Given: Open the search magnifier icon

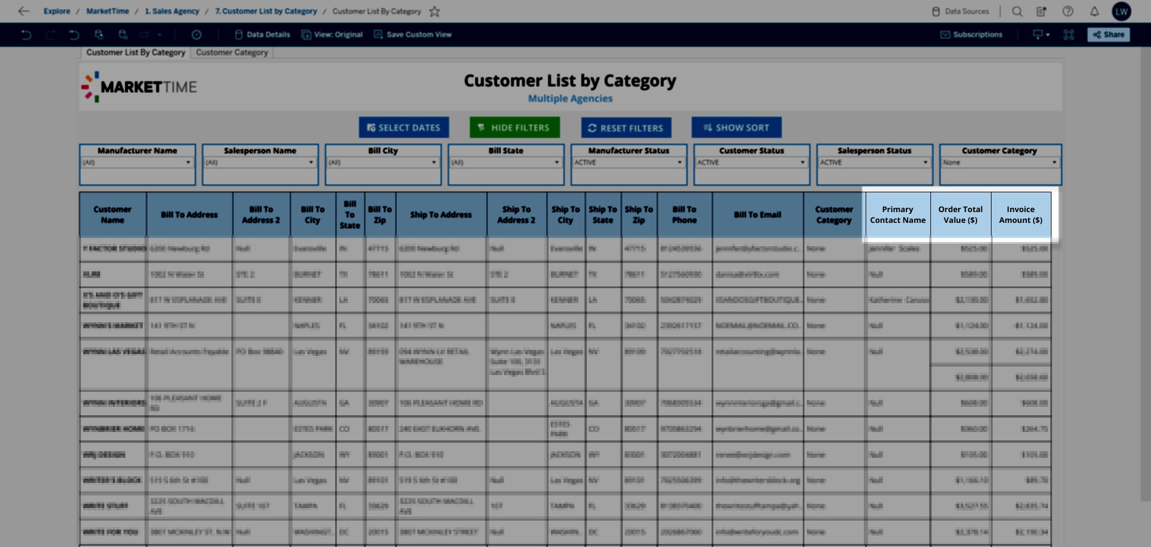Looking at the screenshot, I should [1017, 11].
